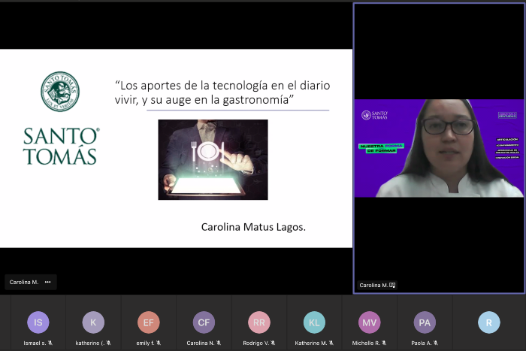Click muted mic icon beside Katherine M.

click(x=331, y=343)
